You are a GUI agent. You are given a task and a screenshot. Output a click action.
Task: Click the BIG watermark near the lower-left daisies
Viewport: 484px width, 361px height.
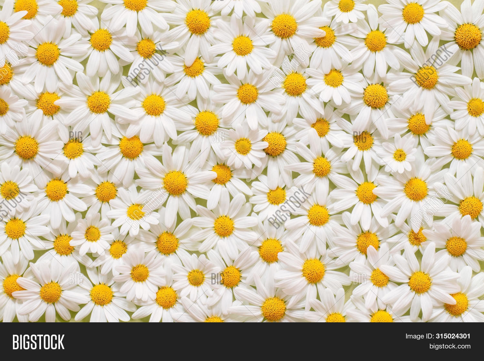[x=76, y=279]
